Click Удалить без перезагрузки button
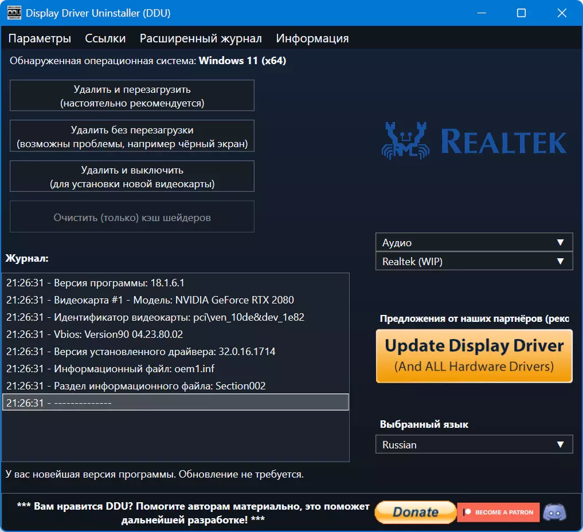The height and width of the screenshot is (532, 583). [x=132, y=136]
